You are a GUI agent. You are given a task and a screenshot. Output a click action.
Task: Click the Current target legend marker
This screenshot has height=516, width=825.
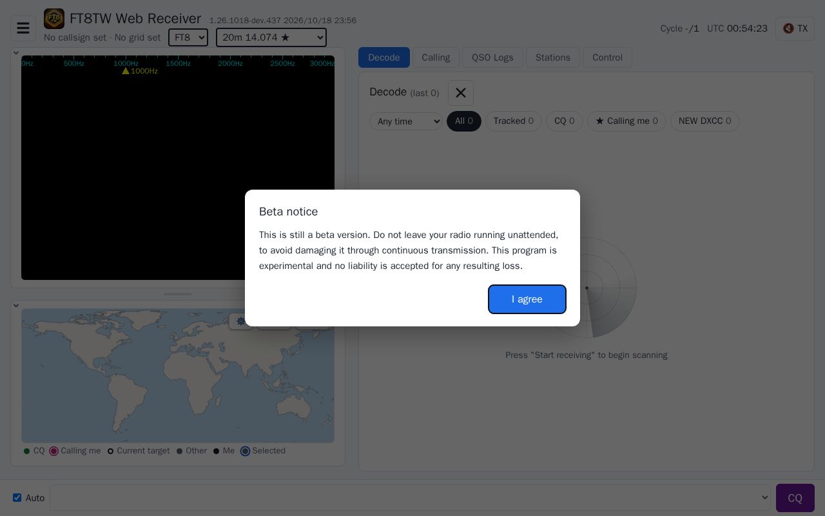[110, 451]
